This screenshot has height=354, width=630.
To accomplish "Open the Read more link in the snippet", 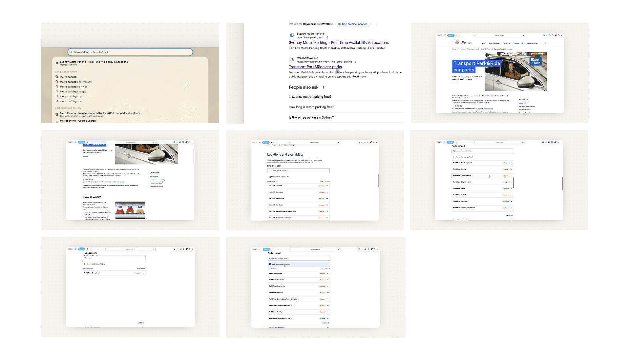I will pyautogui.click(x=359, y=77).
